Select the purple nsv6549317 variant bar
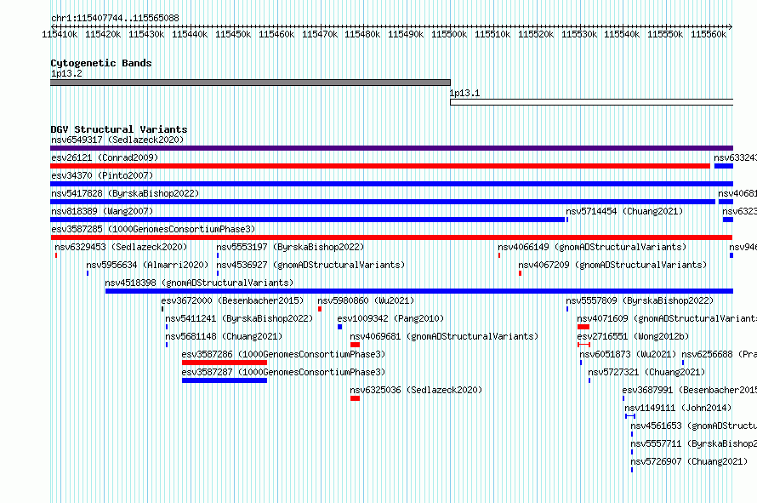Screen dimensions: 757x503 [391, 148]
